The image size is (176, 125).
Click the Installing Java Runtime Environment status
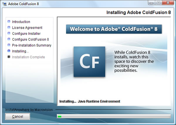point(90,101)
